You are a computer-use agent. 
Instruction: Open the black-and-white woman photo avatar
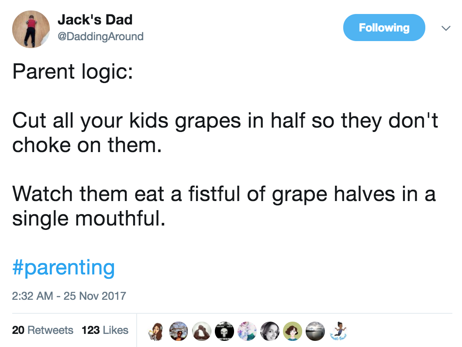tap(270, 331)
